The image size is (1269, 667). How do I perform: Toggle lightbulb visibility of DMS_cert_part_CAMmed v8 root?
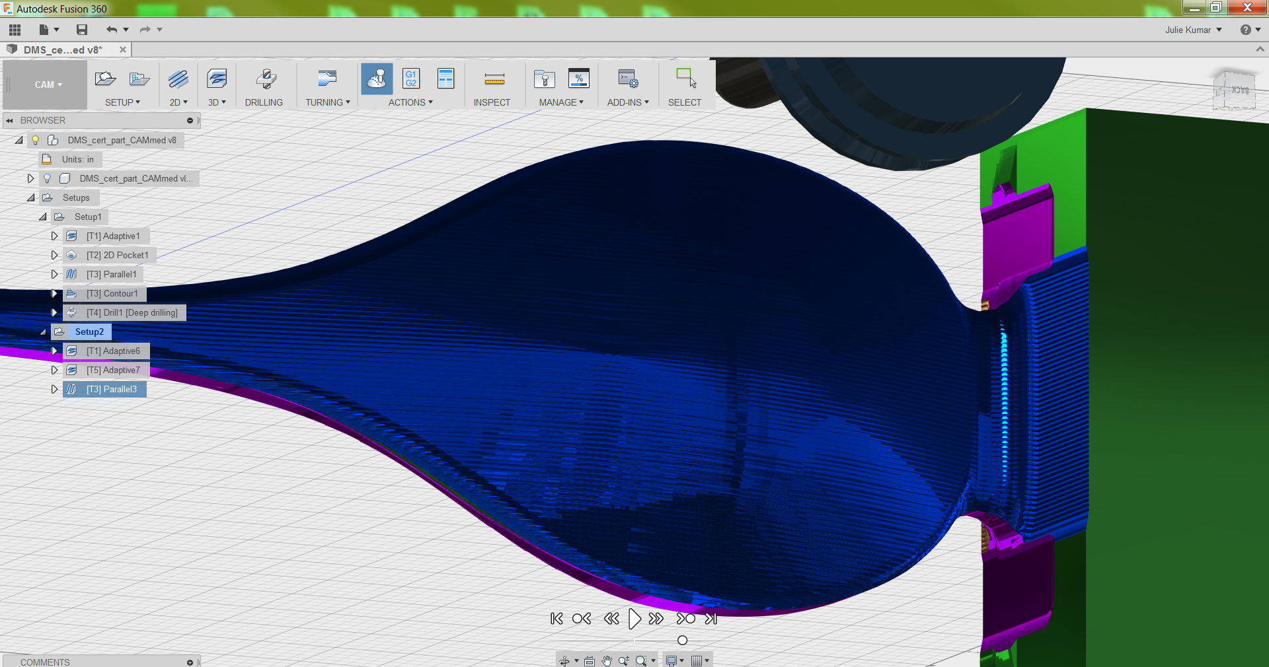36,140
